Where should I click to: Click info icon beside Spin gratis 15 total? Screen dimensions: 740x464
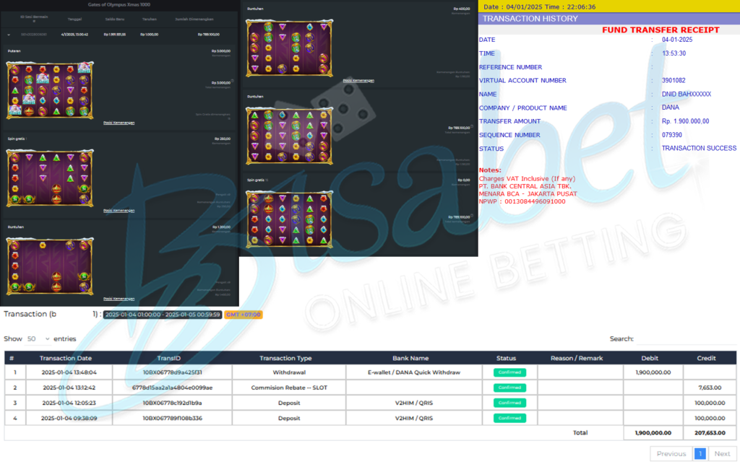(x=471, y=215)
